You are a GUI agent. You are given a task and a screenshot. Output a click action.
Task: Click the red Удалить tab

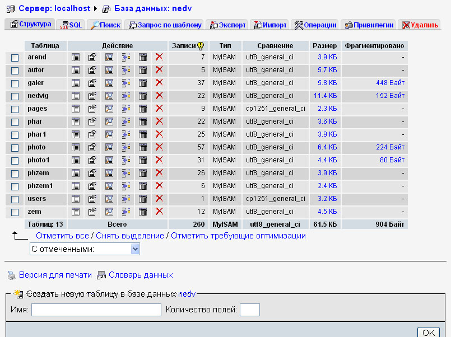click(420, 25)
